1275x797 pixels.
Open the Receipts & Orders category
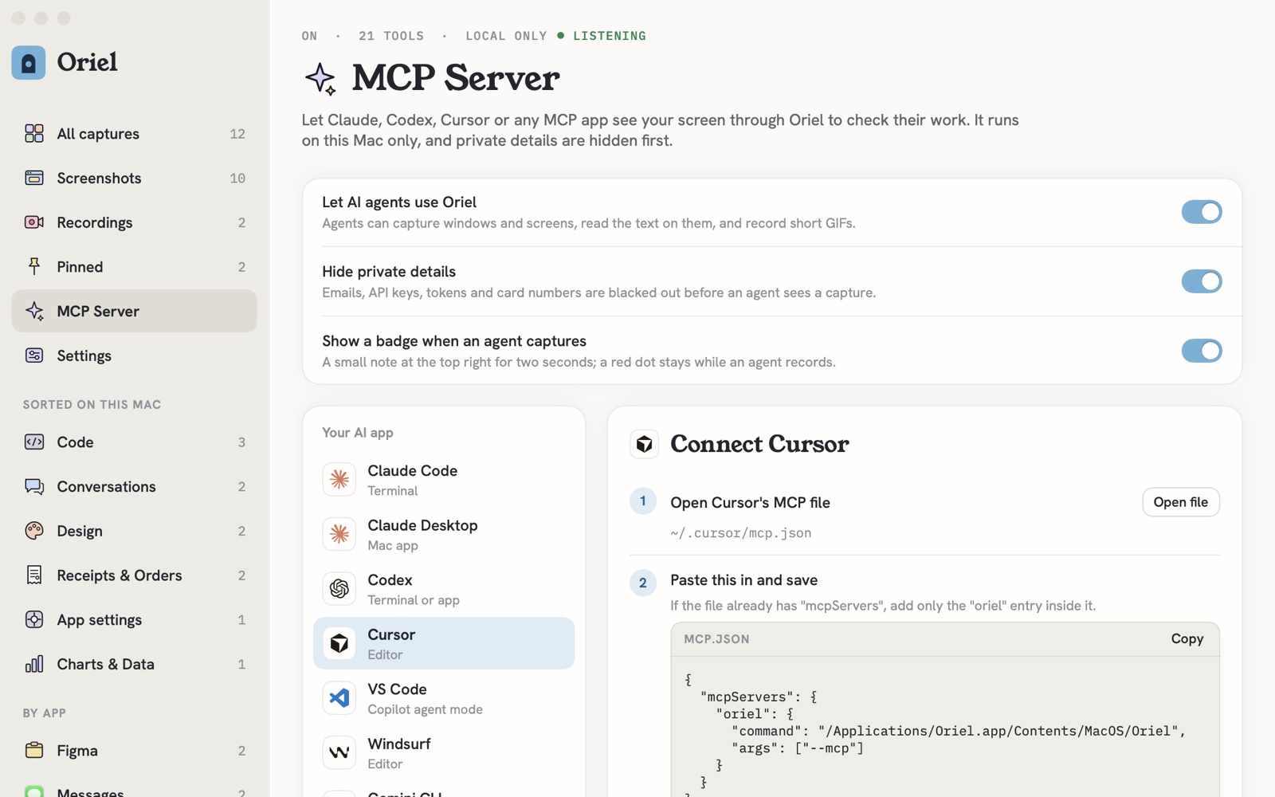point(134,575)
